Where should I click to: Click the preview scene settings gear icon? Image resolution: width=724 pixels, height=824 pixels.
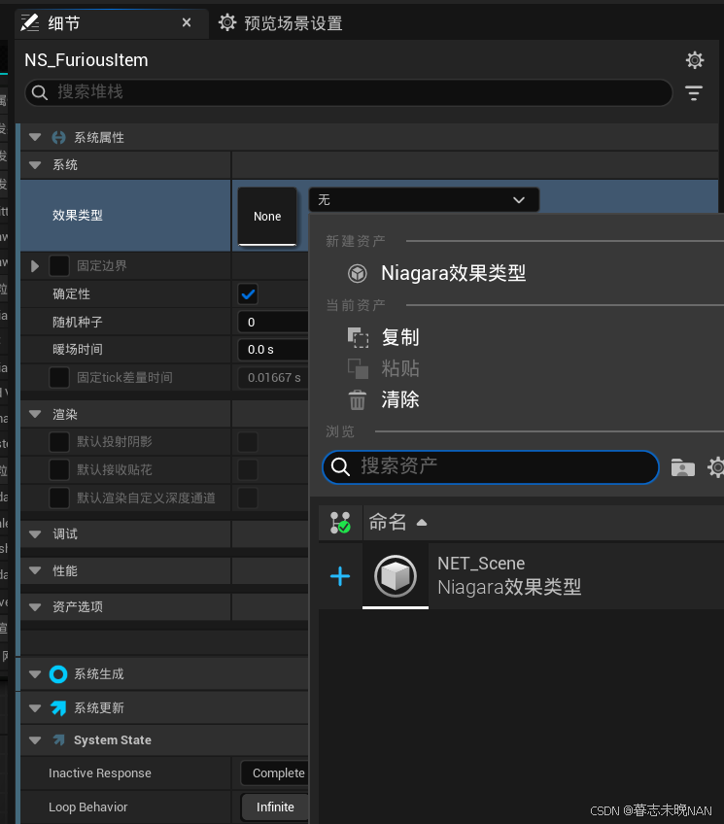227,22
